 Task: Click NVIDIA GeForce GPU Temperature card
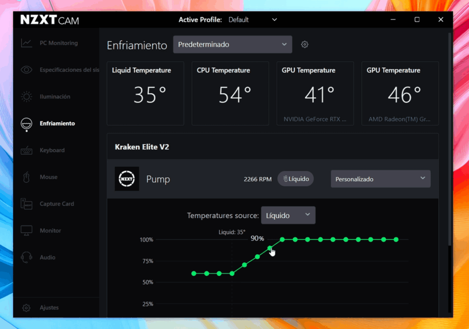coord(315,93)
